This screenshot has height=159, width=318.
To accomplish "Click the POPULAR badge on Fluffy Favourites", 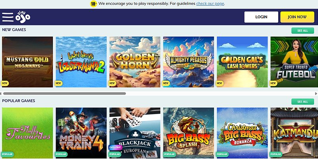I will point(7,154).
